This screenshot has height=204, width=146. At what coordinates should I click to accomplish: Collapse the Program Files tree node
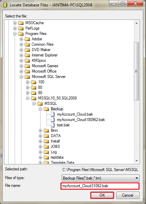coord(15,34)
